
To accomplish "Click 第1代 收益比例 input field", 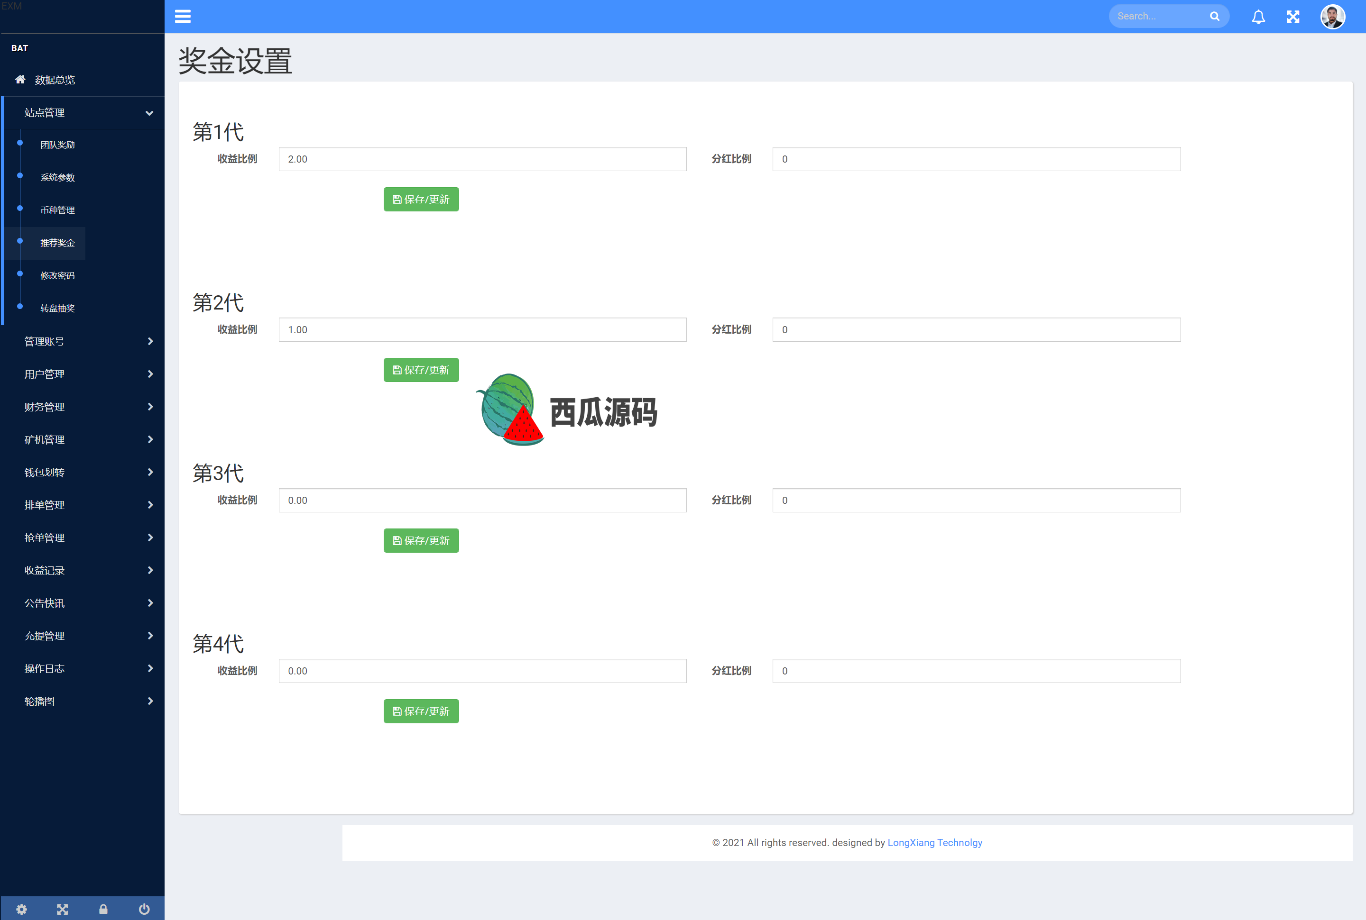I will [x=482, y=159].
